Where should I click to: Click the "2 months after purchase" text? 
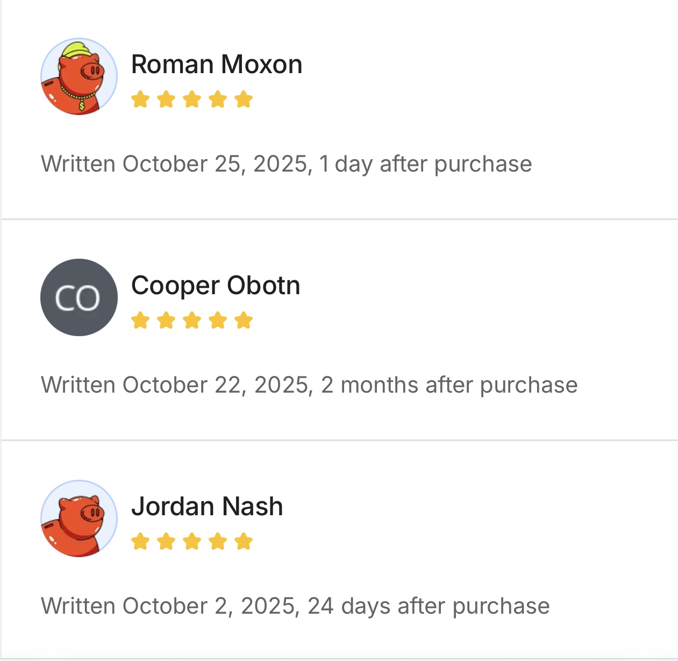[449, 385]
